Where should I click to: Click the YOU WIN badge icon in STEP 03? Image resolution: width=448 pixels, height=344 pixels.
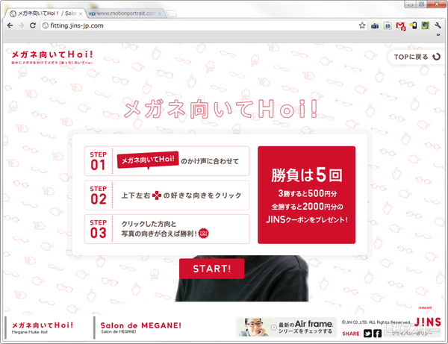[203, 234]
